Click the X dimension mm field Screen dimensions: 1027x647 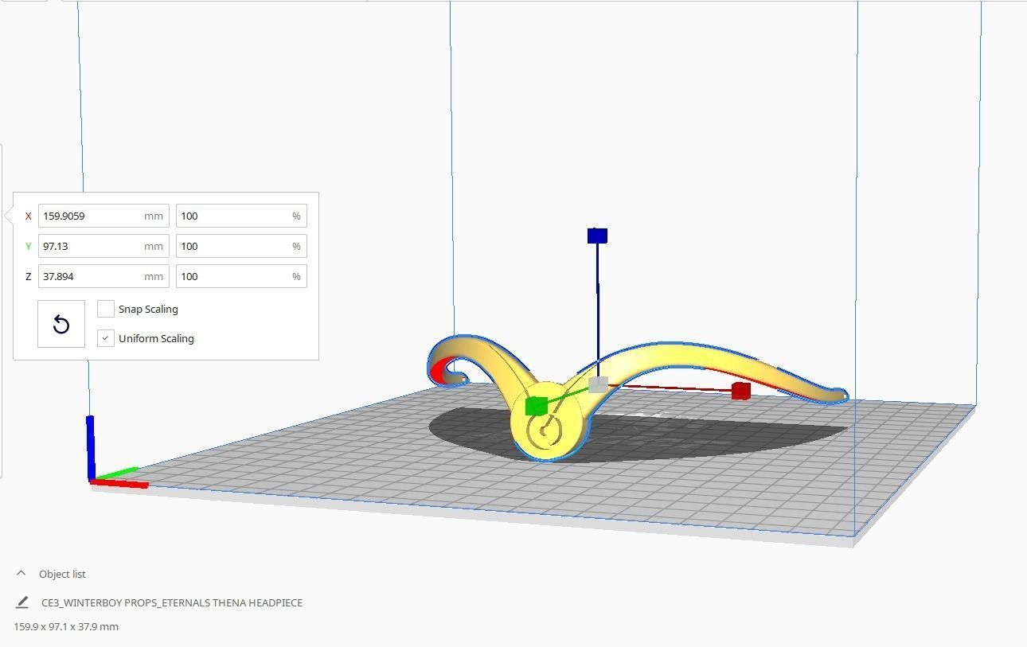click(103, 216)
